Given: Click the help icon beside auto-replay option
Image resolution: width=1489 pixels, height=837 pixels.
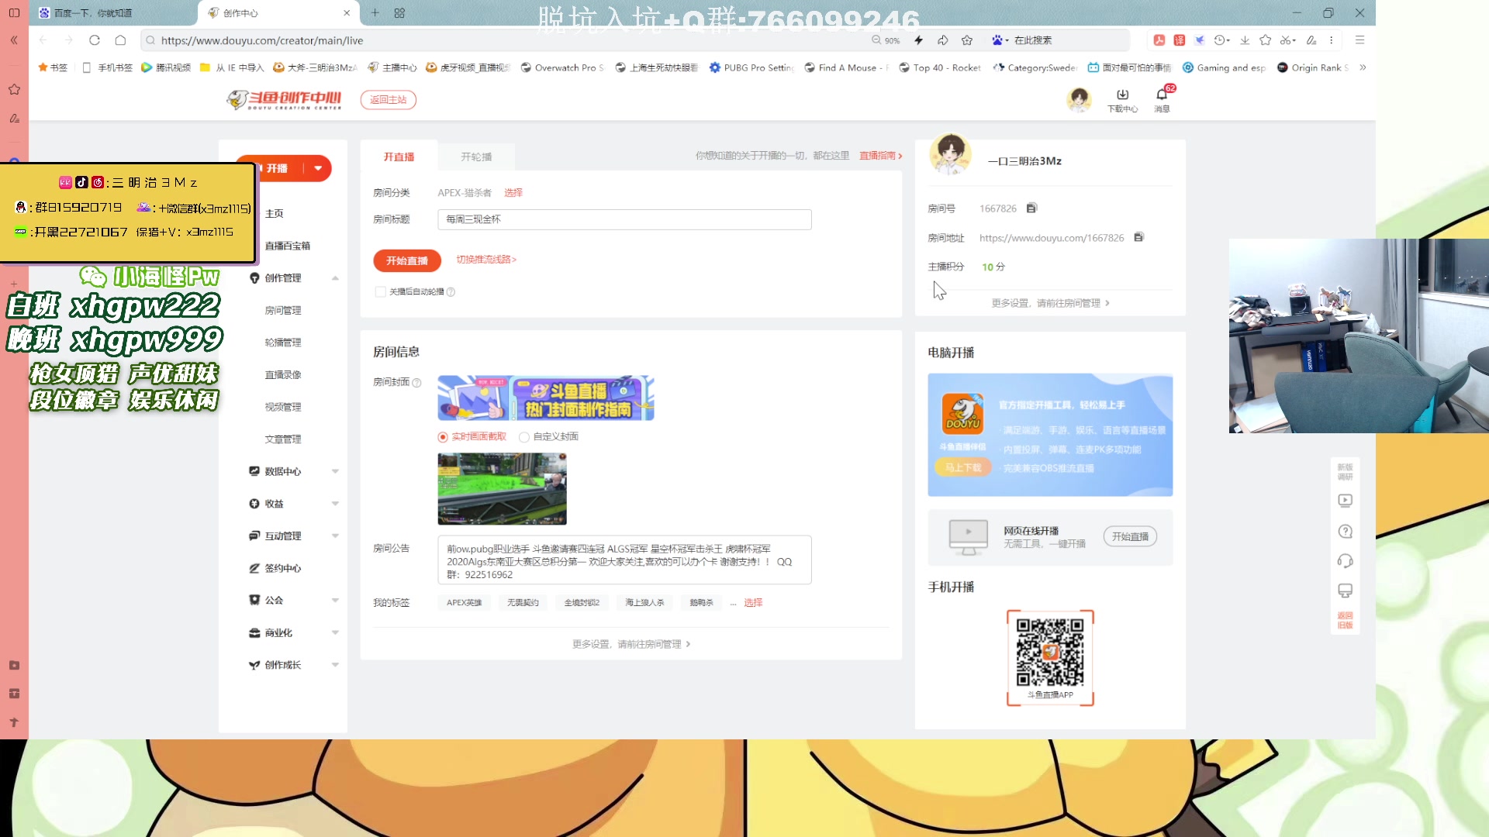Looking at the screenshot, I should tap(451, 292).
